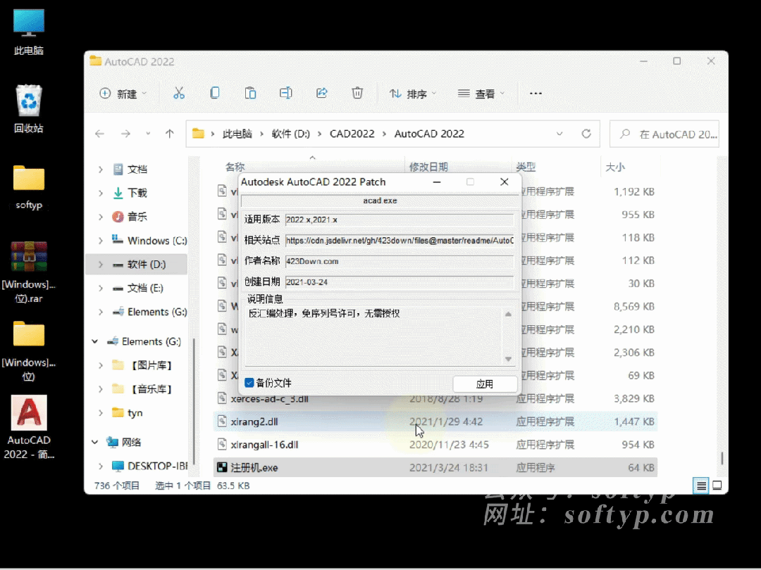761x570 pixels.
Task: Click the acad.exe header bar in Patch
Action: coord(380,201)
